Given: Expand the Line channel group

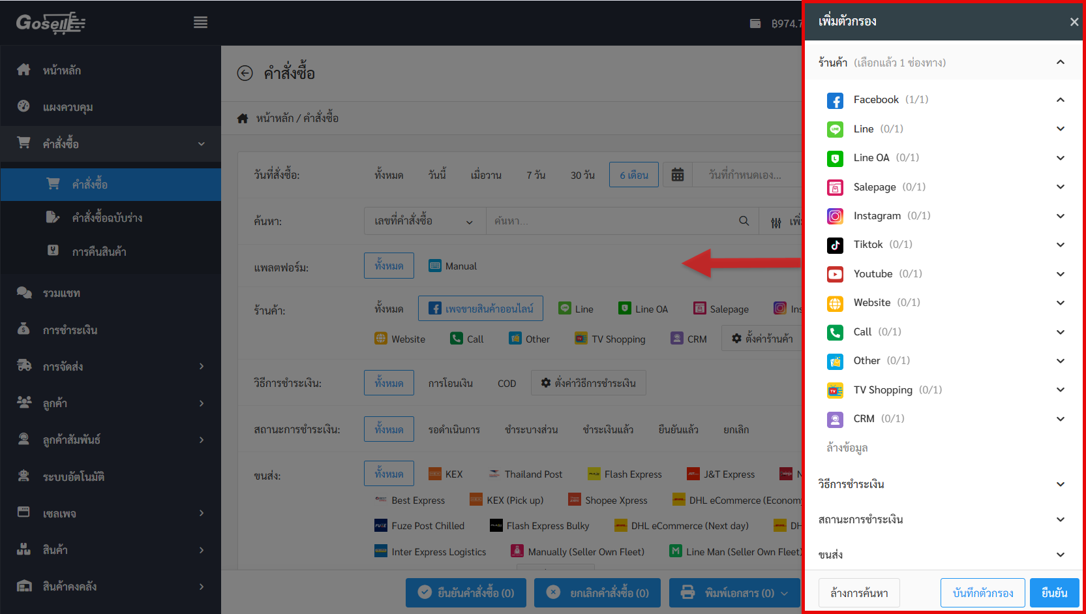Looking at the screenshot, I should (x=1060, y=129).
